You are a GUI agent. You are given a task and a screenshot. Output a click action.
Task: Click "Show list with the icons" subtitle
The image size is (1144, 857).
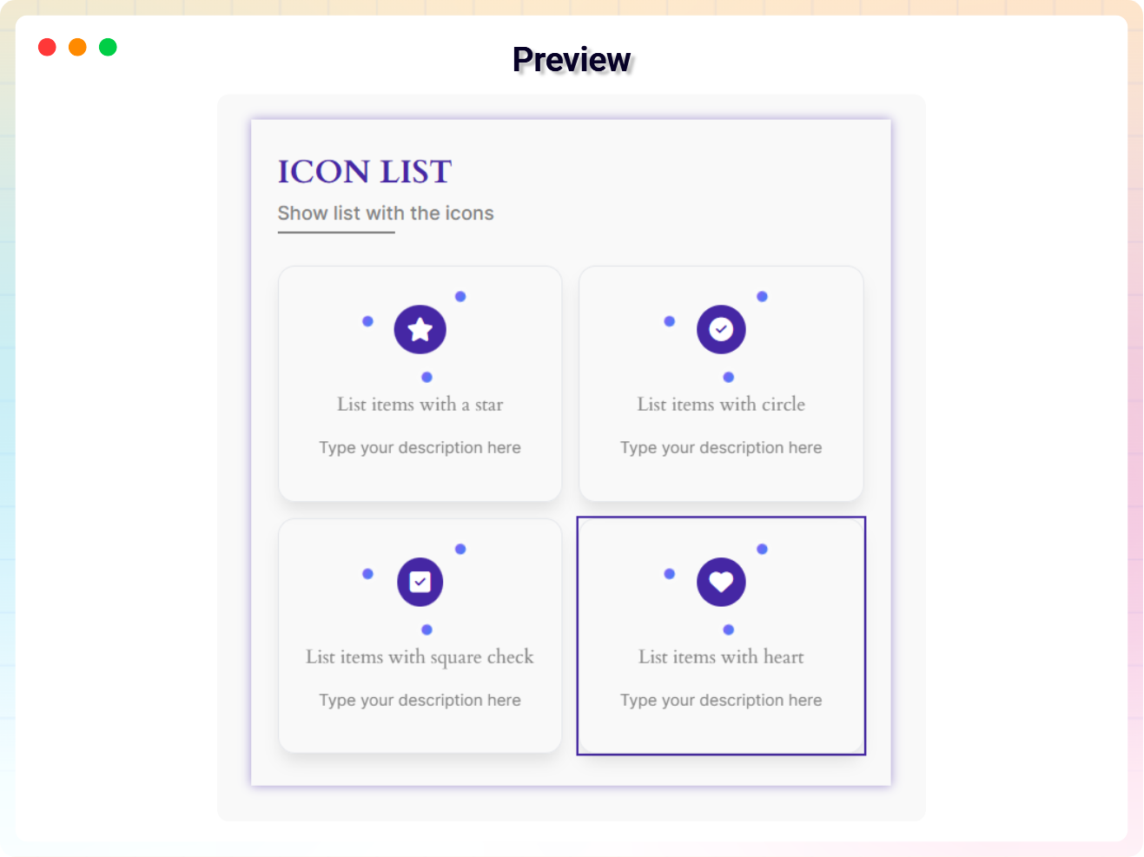coord(386,214)
